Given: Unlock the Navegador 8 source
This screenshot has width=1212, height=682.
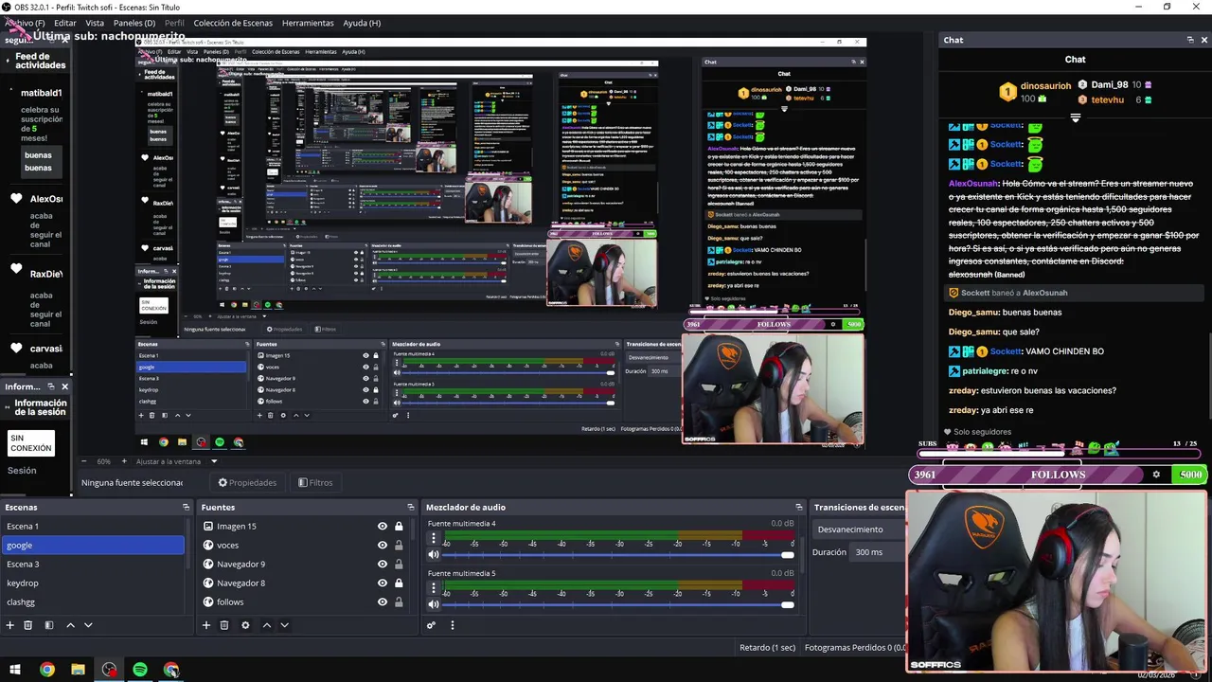Looking at the screenshot, I should 399,583.
